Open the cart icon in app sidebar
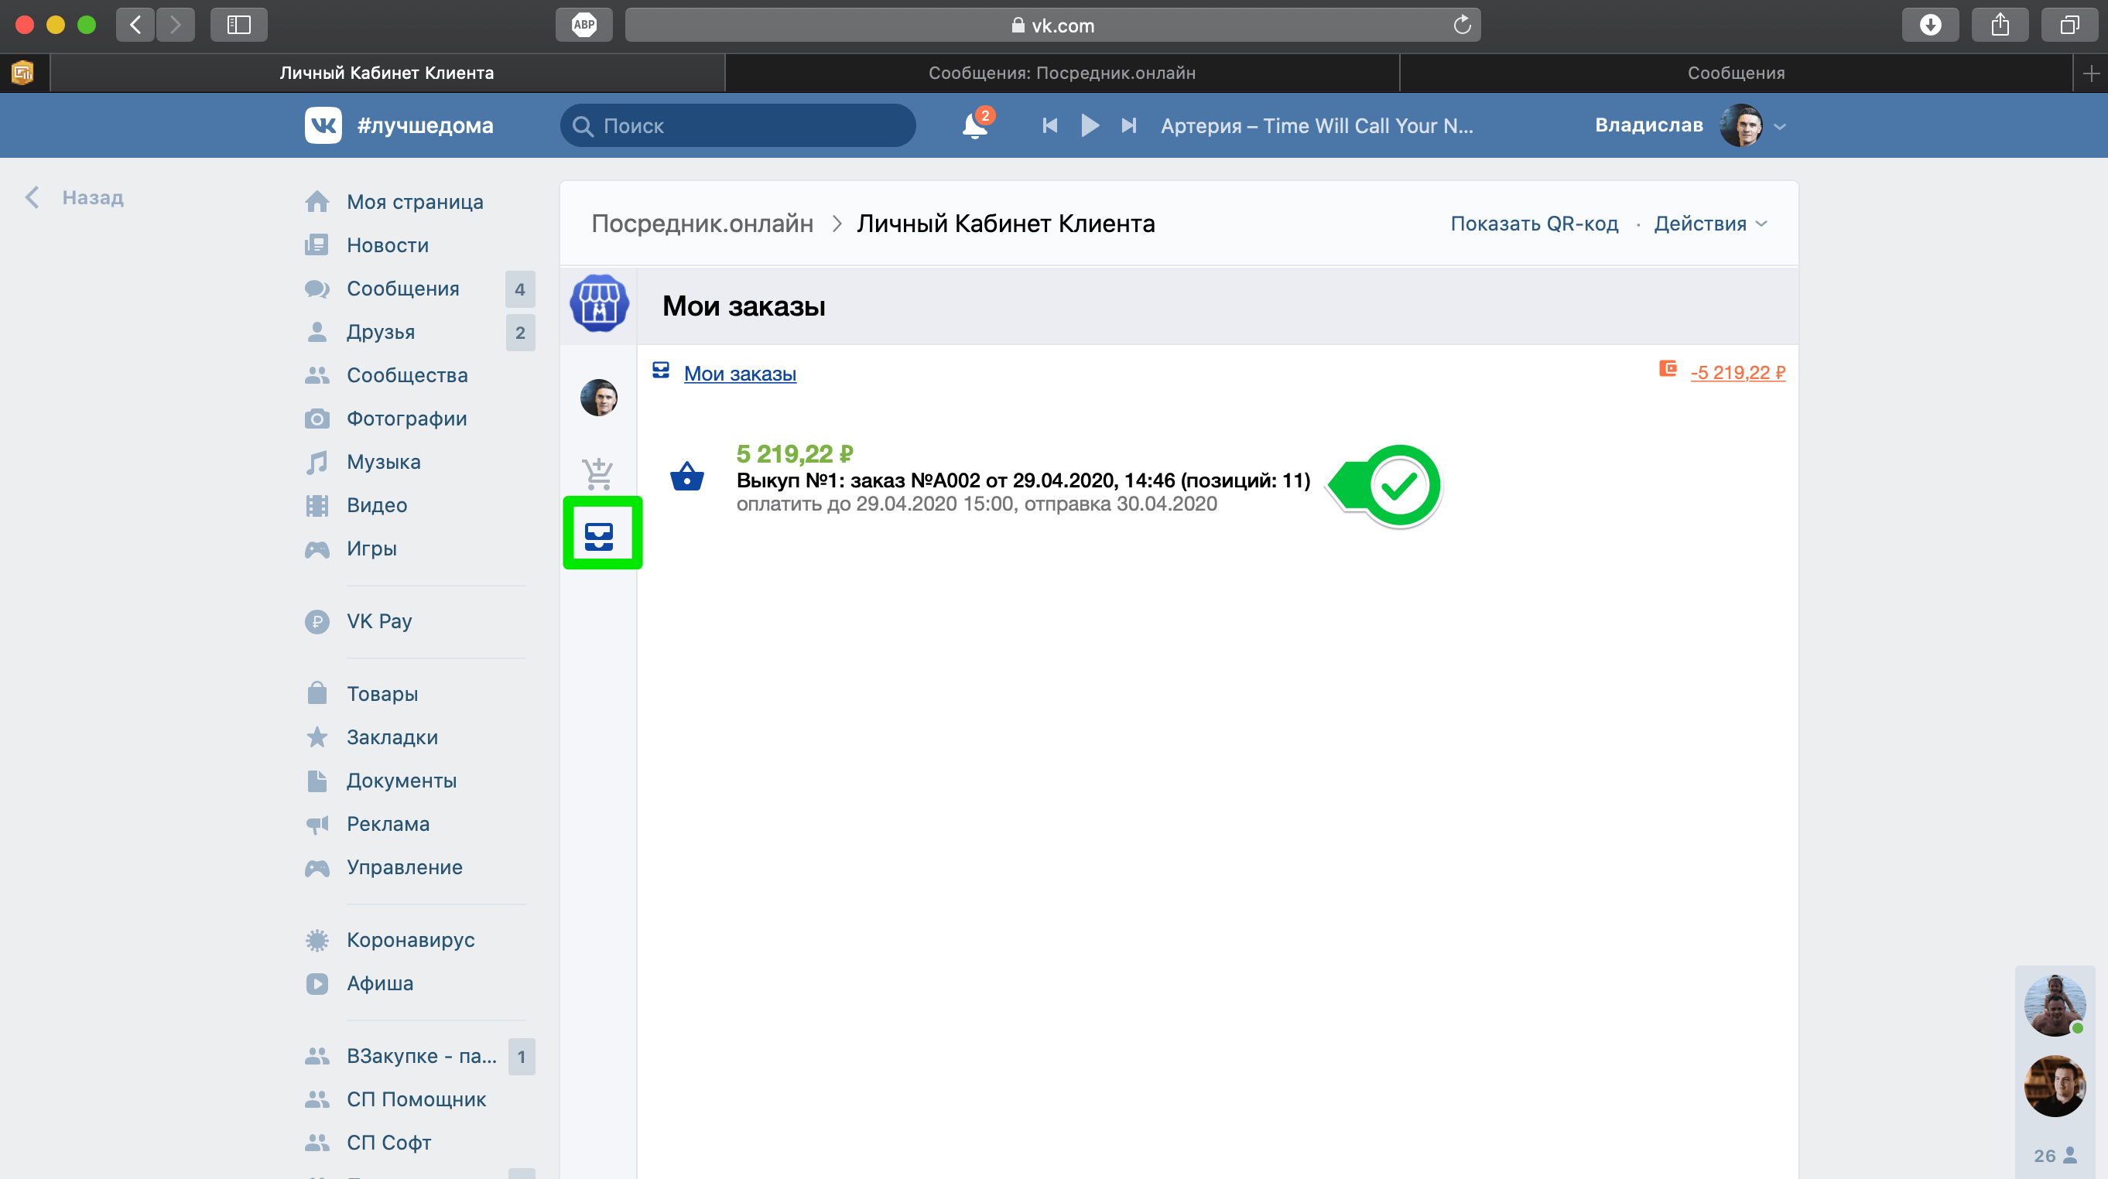2108x1179 pixels. click(598, 473)
